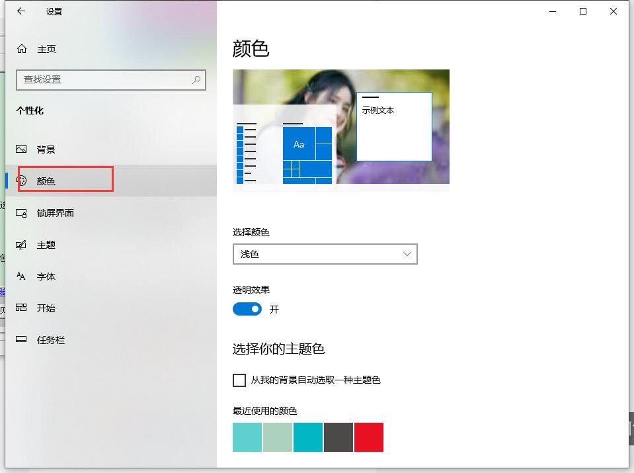Check 从我的背景自动选取一种主题色
Viewport: 634px width, 473px height.
pyautogui.click(x=239, y=380)
